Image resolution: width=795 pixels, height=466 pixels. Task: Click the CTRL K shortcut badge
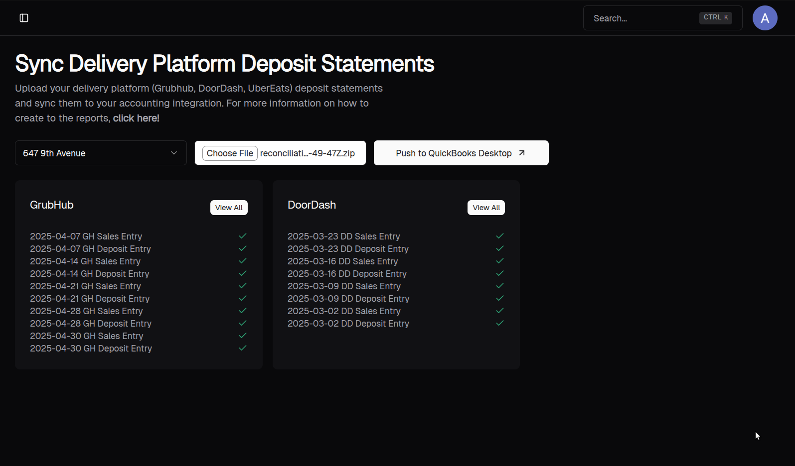click(716, 17)
